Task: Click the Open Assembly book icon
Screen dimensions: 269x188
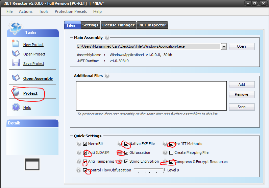Action: (x=16, y=78)
